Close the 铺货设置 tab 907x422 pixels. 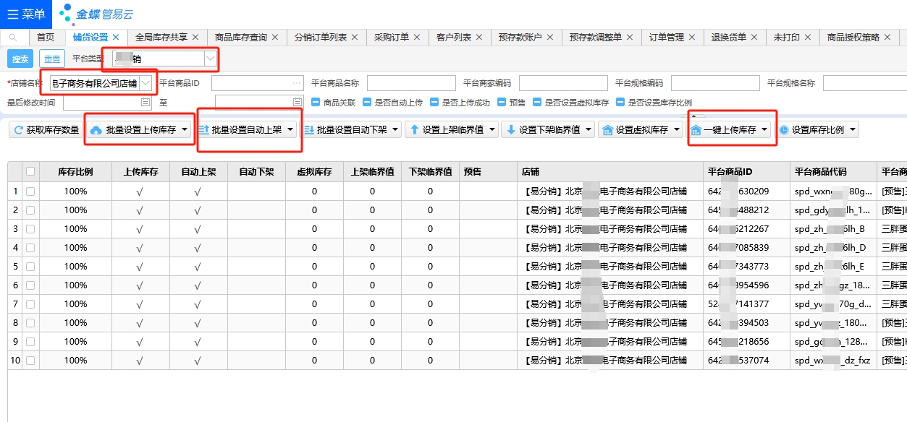116,38
